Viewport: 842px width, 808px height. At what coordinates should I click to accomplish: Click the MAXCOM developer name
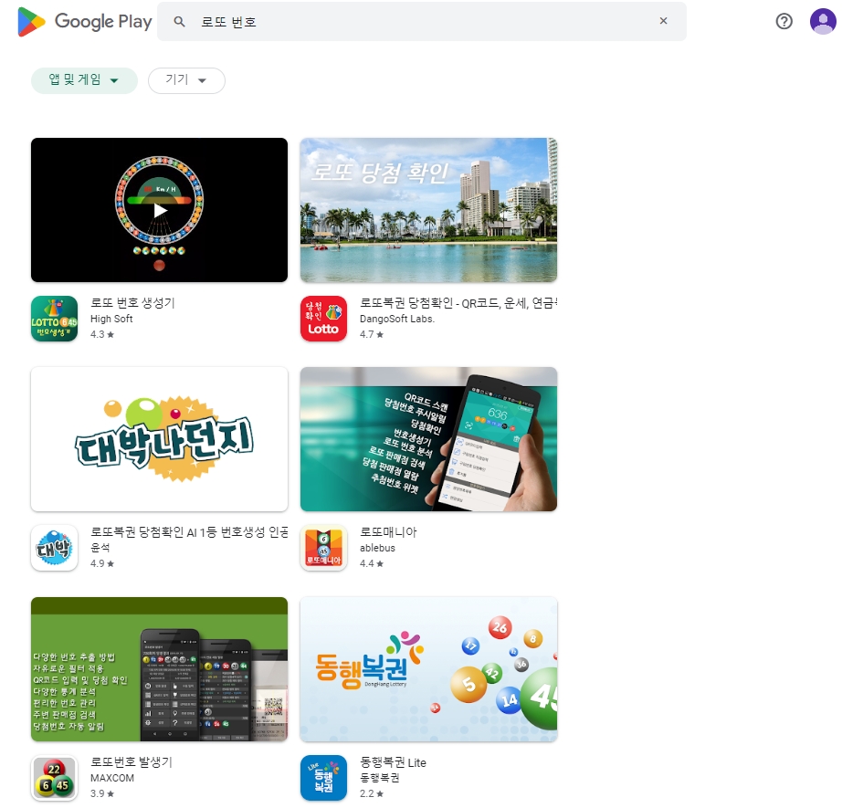coord(112,778)
